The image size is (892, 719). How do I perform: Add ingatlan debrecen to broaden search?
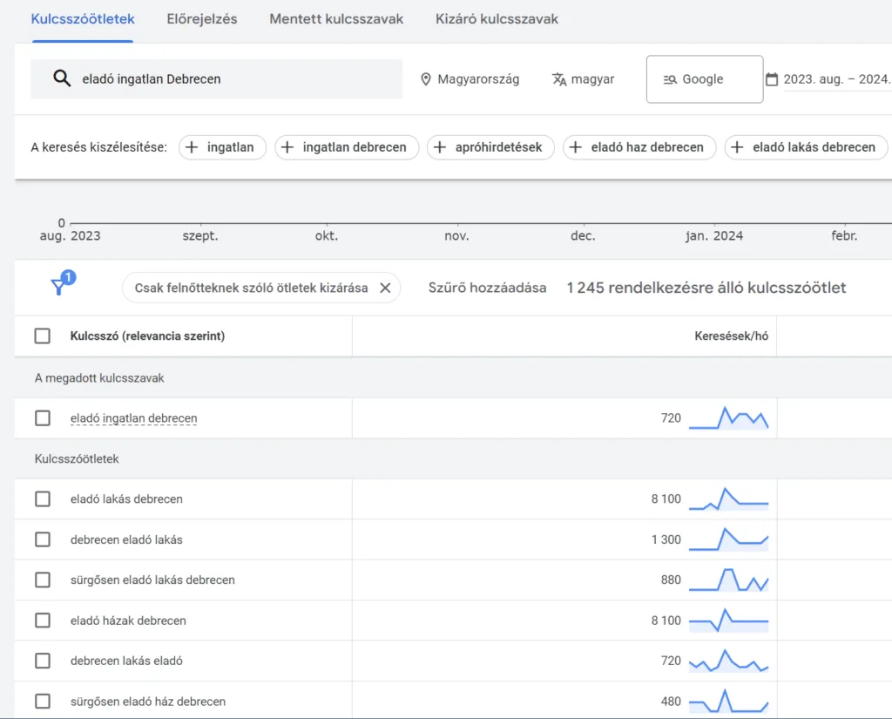pyautogui.click(x=347, y=147)
